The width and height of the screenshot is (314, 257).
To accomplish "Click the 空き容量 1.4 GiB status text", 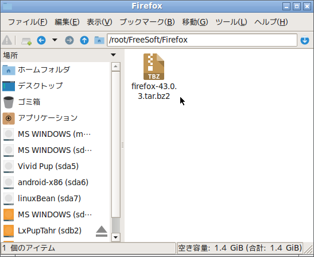I will 240,248.
